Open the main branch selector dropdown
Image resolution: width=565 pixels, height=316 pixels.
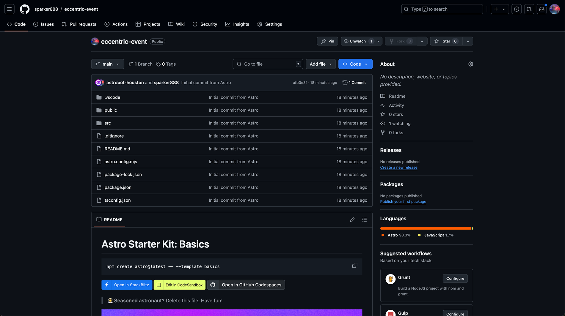108,64
